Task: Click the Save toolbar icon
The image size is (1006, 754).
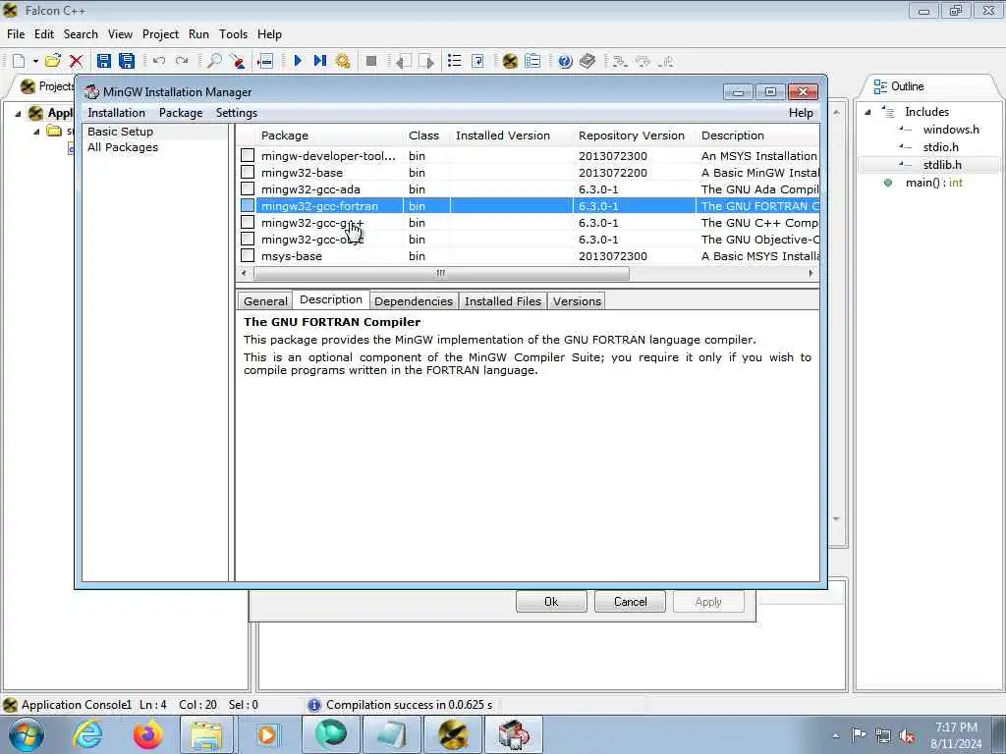Action: (x=103, y=61)
